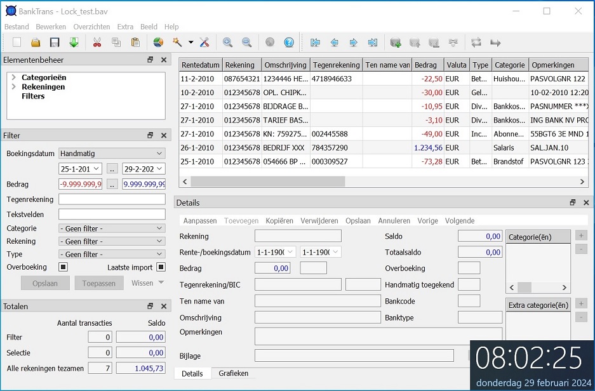595x391 pixels.
Task: Click the transaction table horizontal scrollbar
Action: (x=267, y=182)
